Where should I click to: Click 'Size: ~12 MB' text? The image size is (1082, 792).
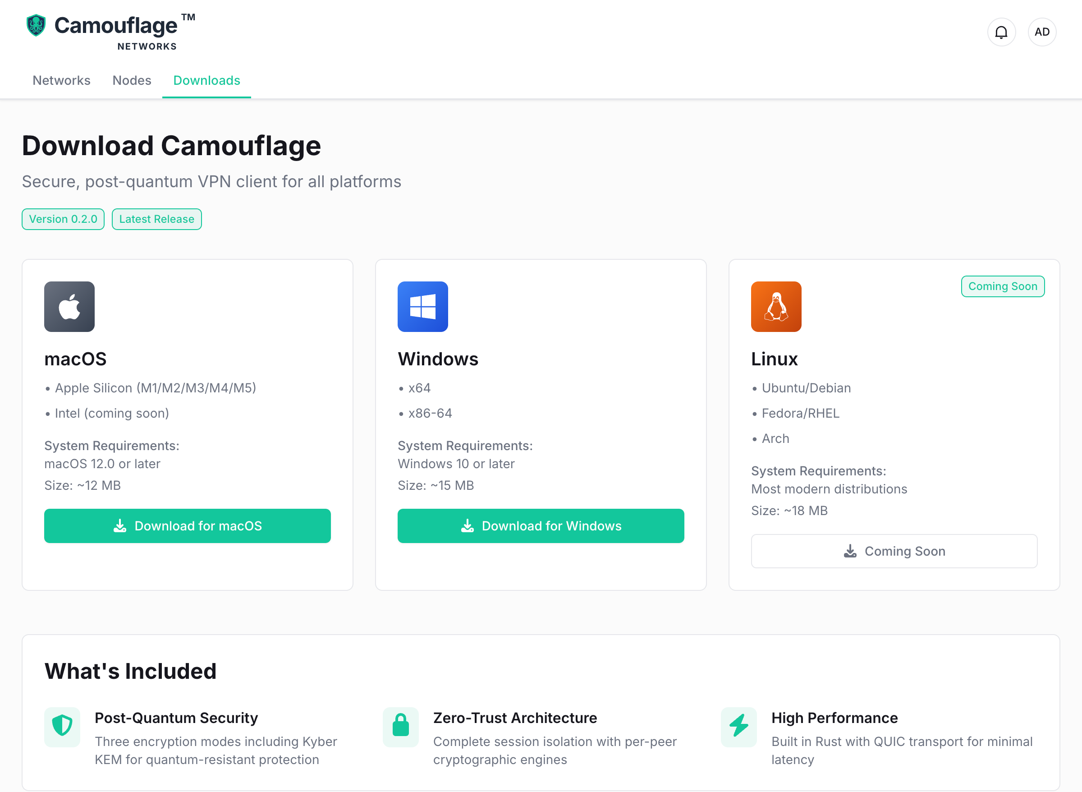[83, 486]
